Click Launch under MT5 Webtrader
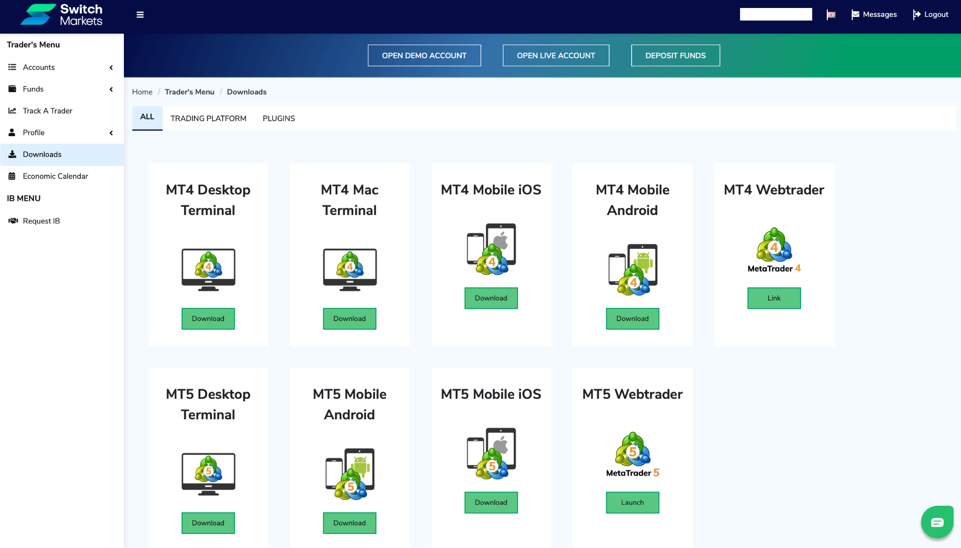This screenshot has width=961, height=548. 632,502
